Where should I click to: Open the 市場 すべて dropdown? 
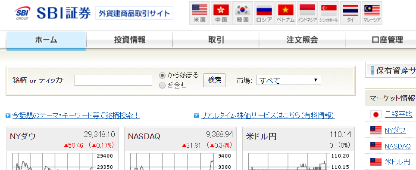288,80
